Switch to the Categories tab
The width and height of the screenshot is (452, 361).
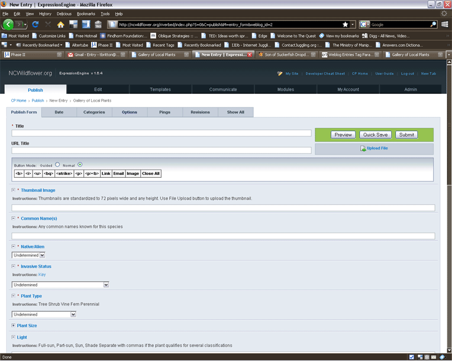click(x=94, y=112)
